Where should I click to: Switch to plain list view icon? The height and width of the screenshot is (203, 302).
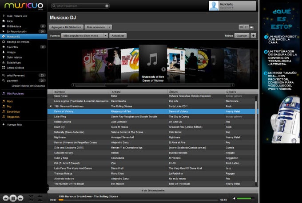pos(241,27)
